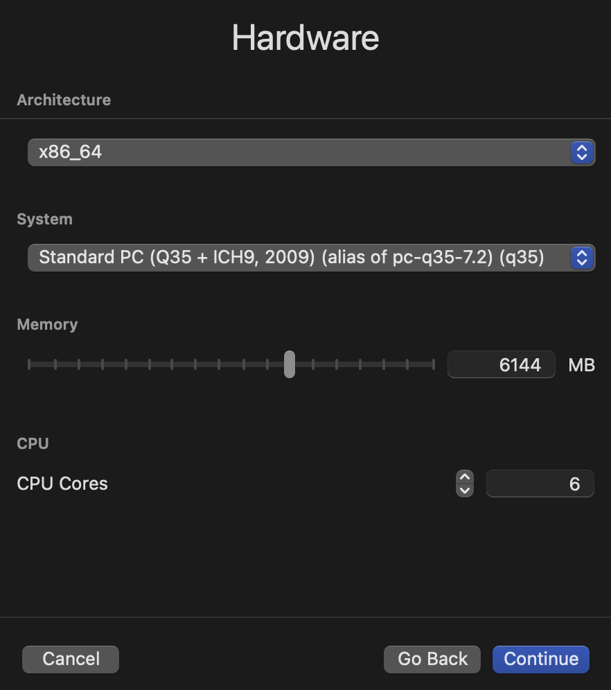The height and width of the screenshot is (690, 611).
Task: Continue to the next wizard step
Action: pos(540,660)
